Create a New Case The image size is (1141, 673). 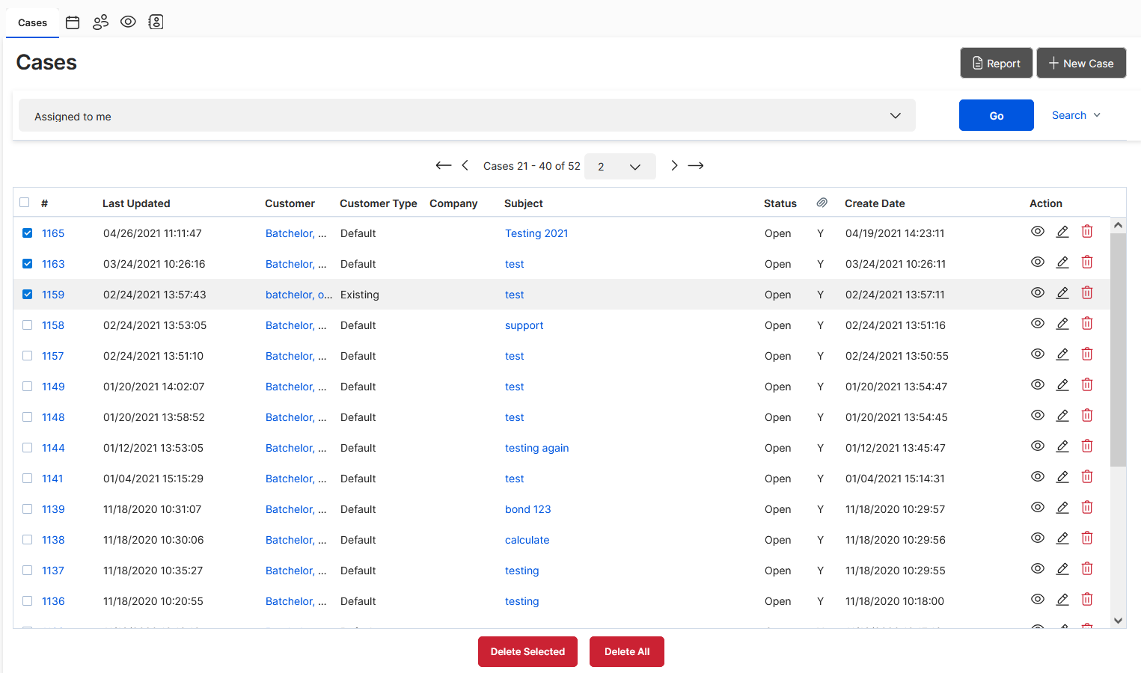(x=1081, y=64)
